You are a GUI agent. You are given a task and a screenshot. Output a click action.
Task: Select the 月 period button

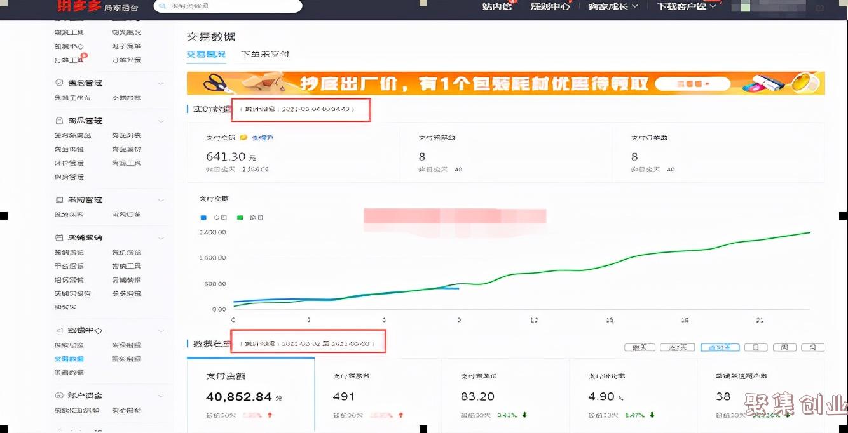tap(813, 347)
